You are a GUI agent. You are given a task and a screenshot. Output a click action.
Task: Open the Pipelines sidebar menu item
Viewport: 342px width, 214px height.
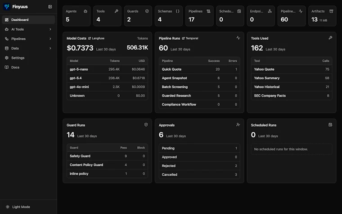(28, 39)
